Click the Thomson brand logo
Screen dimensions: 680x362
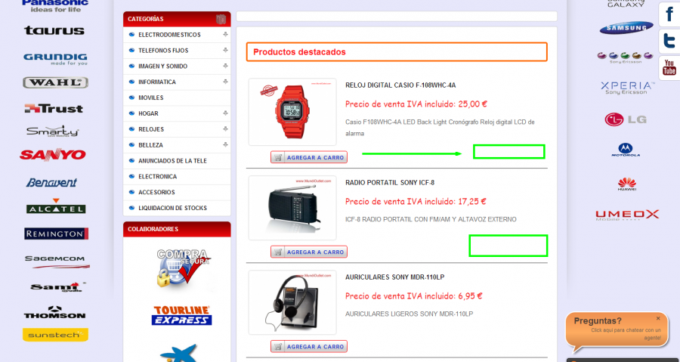coord(54,312)
